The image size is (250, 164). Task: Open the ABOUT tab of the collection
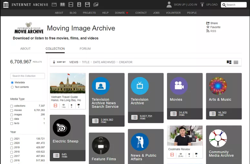point(25,49)
